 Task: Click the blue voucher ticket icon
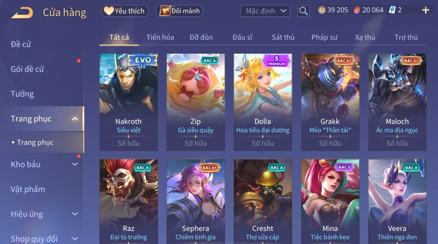tap(392, 10)
